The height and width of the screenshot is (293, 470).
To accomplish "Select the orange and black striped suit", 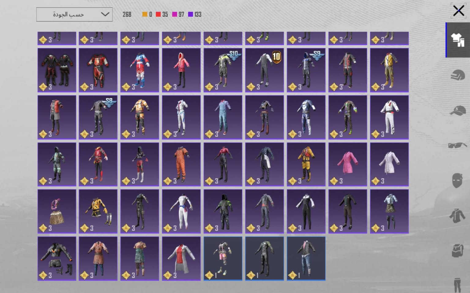I will [x=140, y=118].
